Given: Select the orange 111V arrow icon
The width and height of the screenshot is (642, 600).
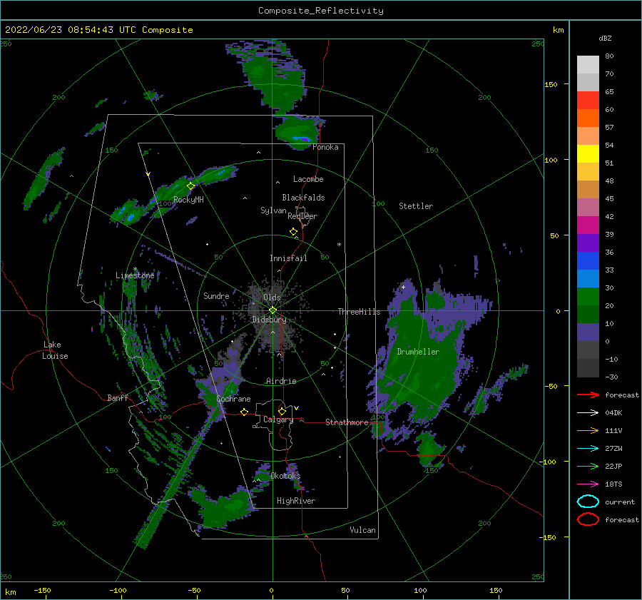Looking at the screenshot, I should click(x=588, y=430).
